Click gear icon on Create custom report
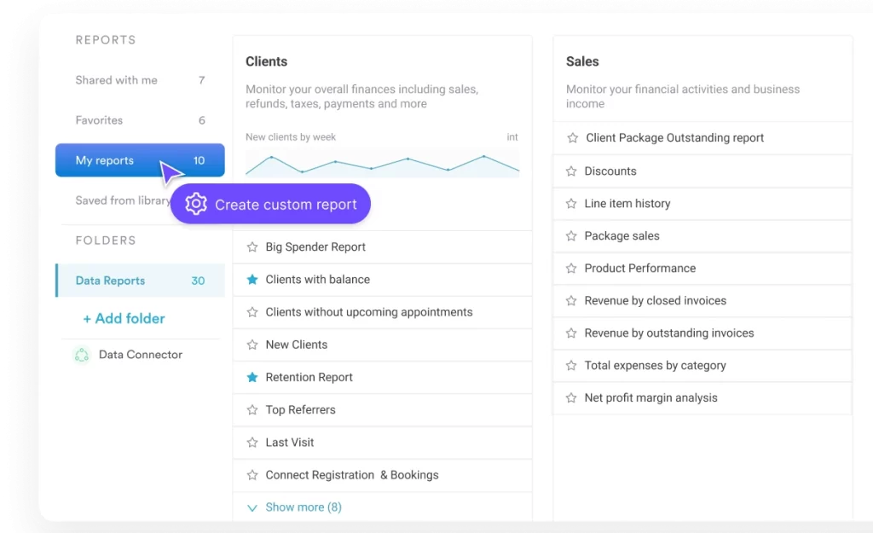Viewport: 873px width, 533px height. click(196, 205)
